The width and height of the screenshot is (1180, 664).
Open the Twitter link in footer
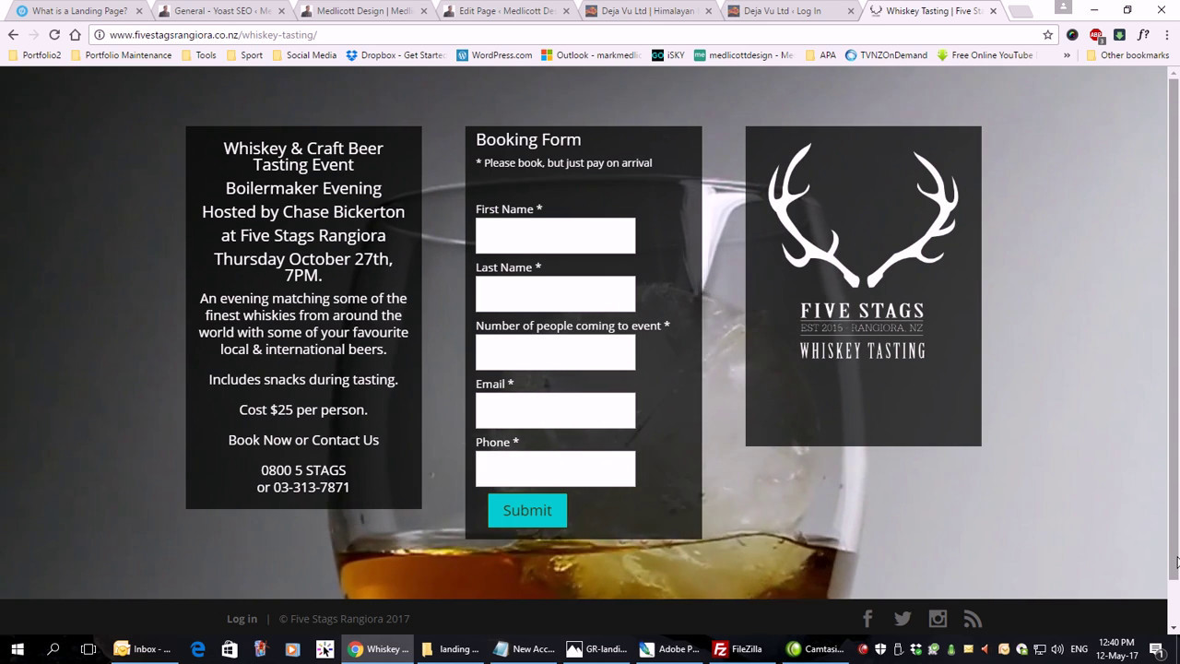(x=903, y=619)
